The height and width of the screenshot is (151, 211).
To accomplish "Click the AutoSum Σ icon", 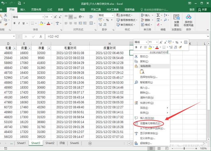I will coord(158,15).
